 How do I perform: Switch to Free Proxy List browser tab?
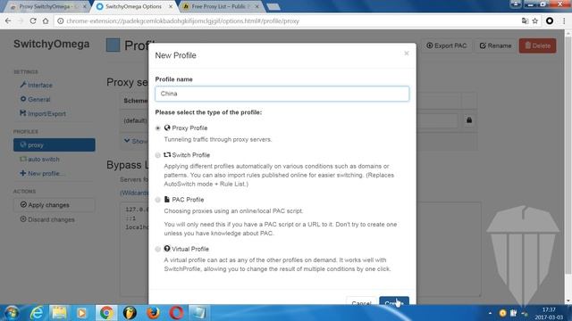coord(221,6)
